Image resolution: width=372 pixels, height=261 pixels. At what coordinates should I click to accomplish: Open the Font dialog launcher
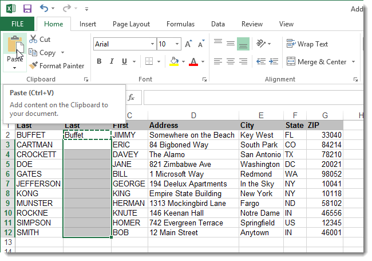pyautogui.click(x=204, y=80)
